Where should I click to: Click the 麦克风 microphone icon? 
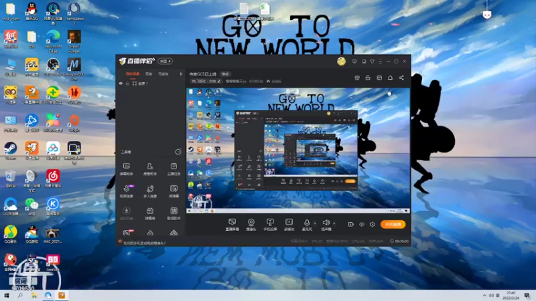(x=307, y=223)
